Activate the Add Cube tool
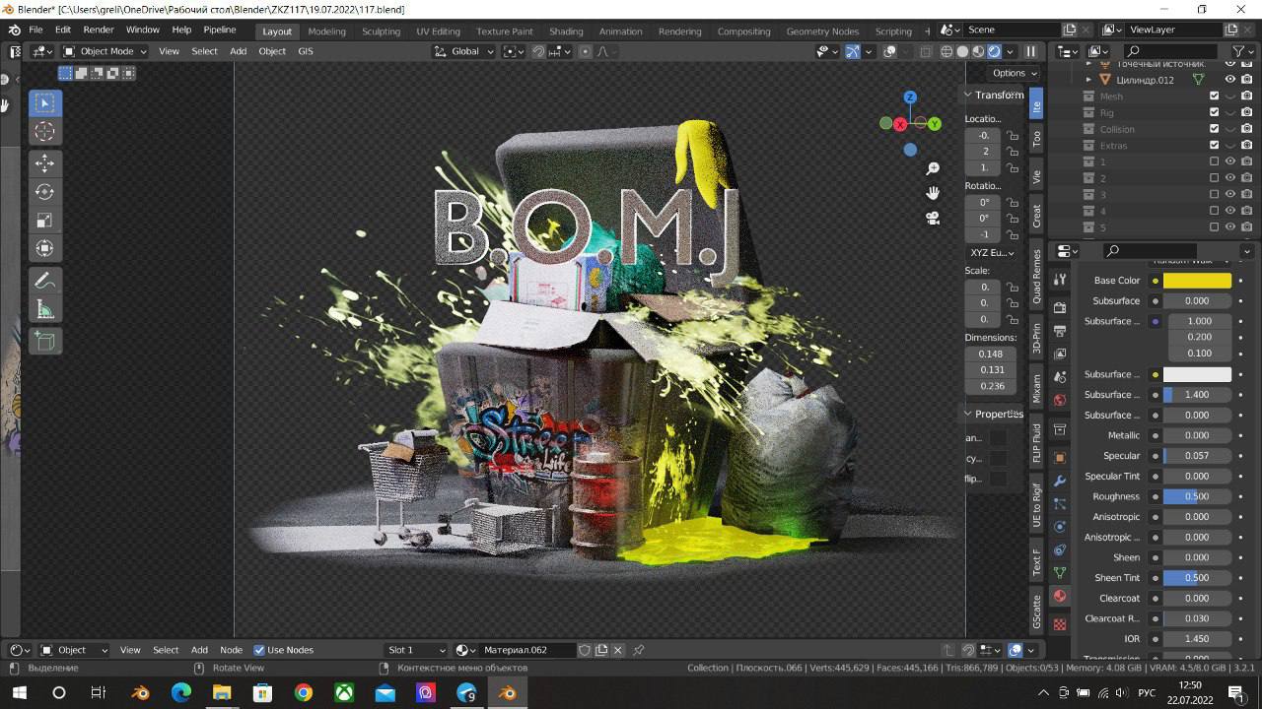The height and width of the screenshot is (709, 1262). pos(44,342)
